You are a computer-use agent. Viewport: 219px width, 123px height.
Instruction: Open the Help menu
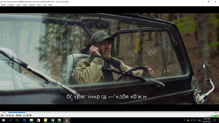50,5
